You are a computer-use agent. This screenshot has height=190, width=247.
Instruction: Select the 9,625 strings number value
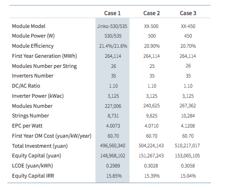click(152, 116)
